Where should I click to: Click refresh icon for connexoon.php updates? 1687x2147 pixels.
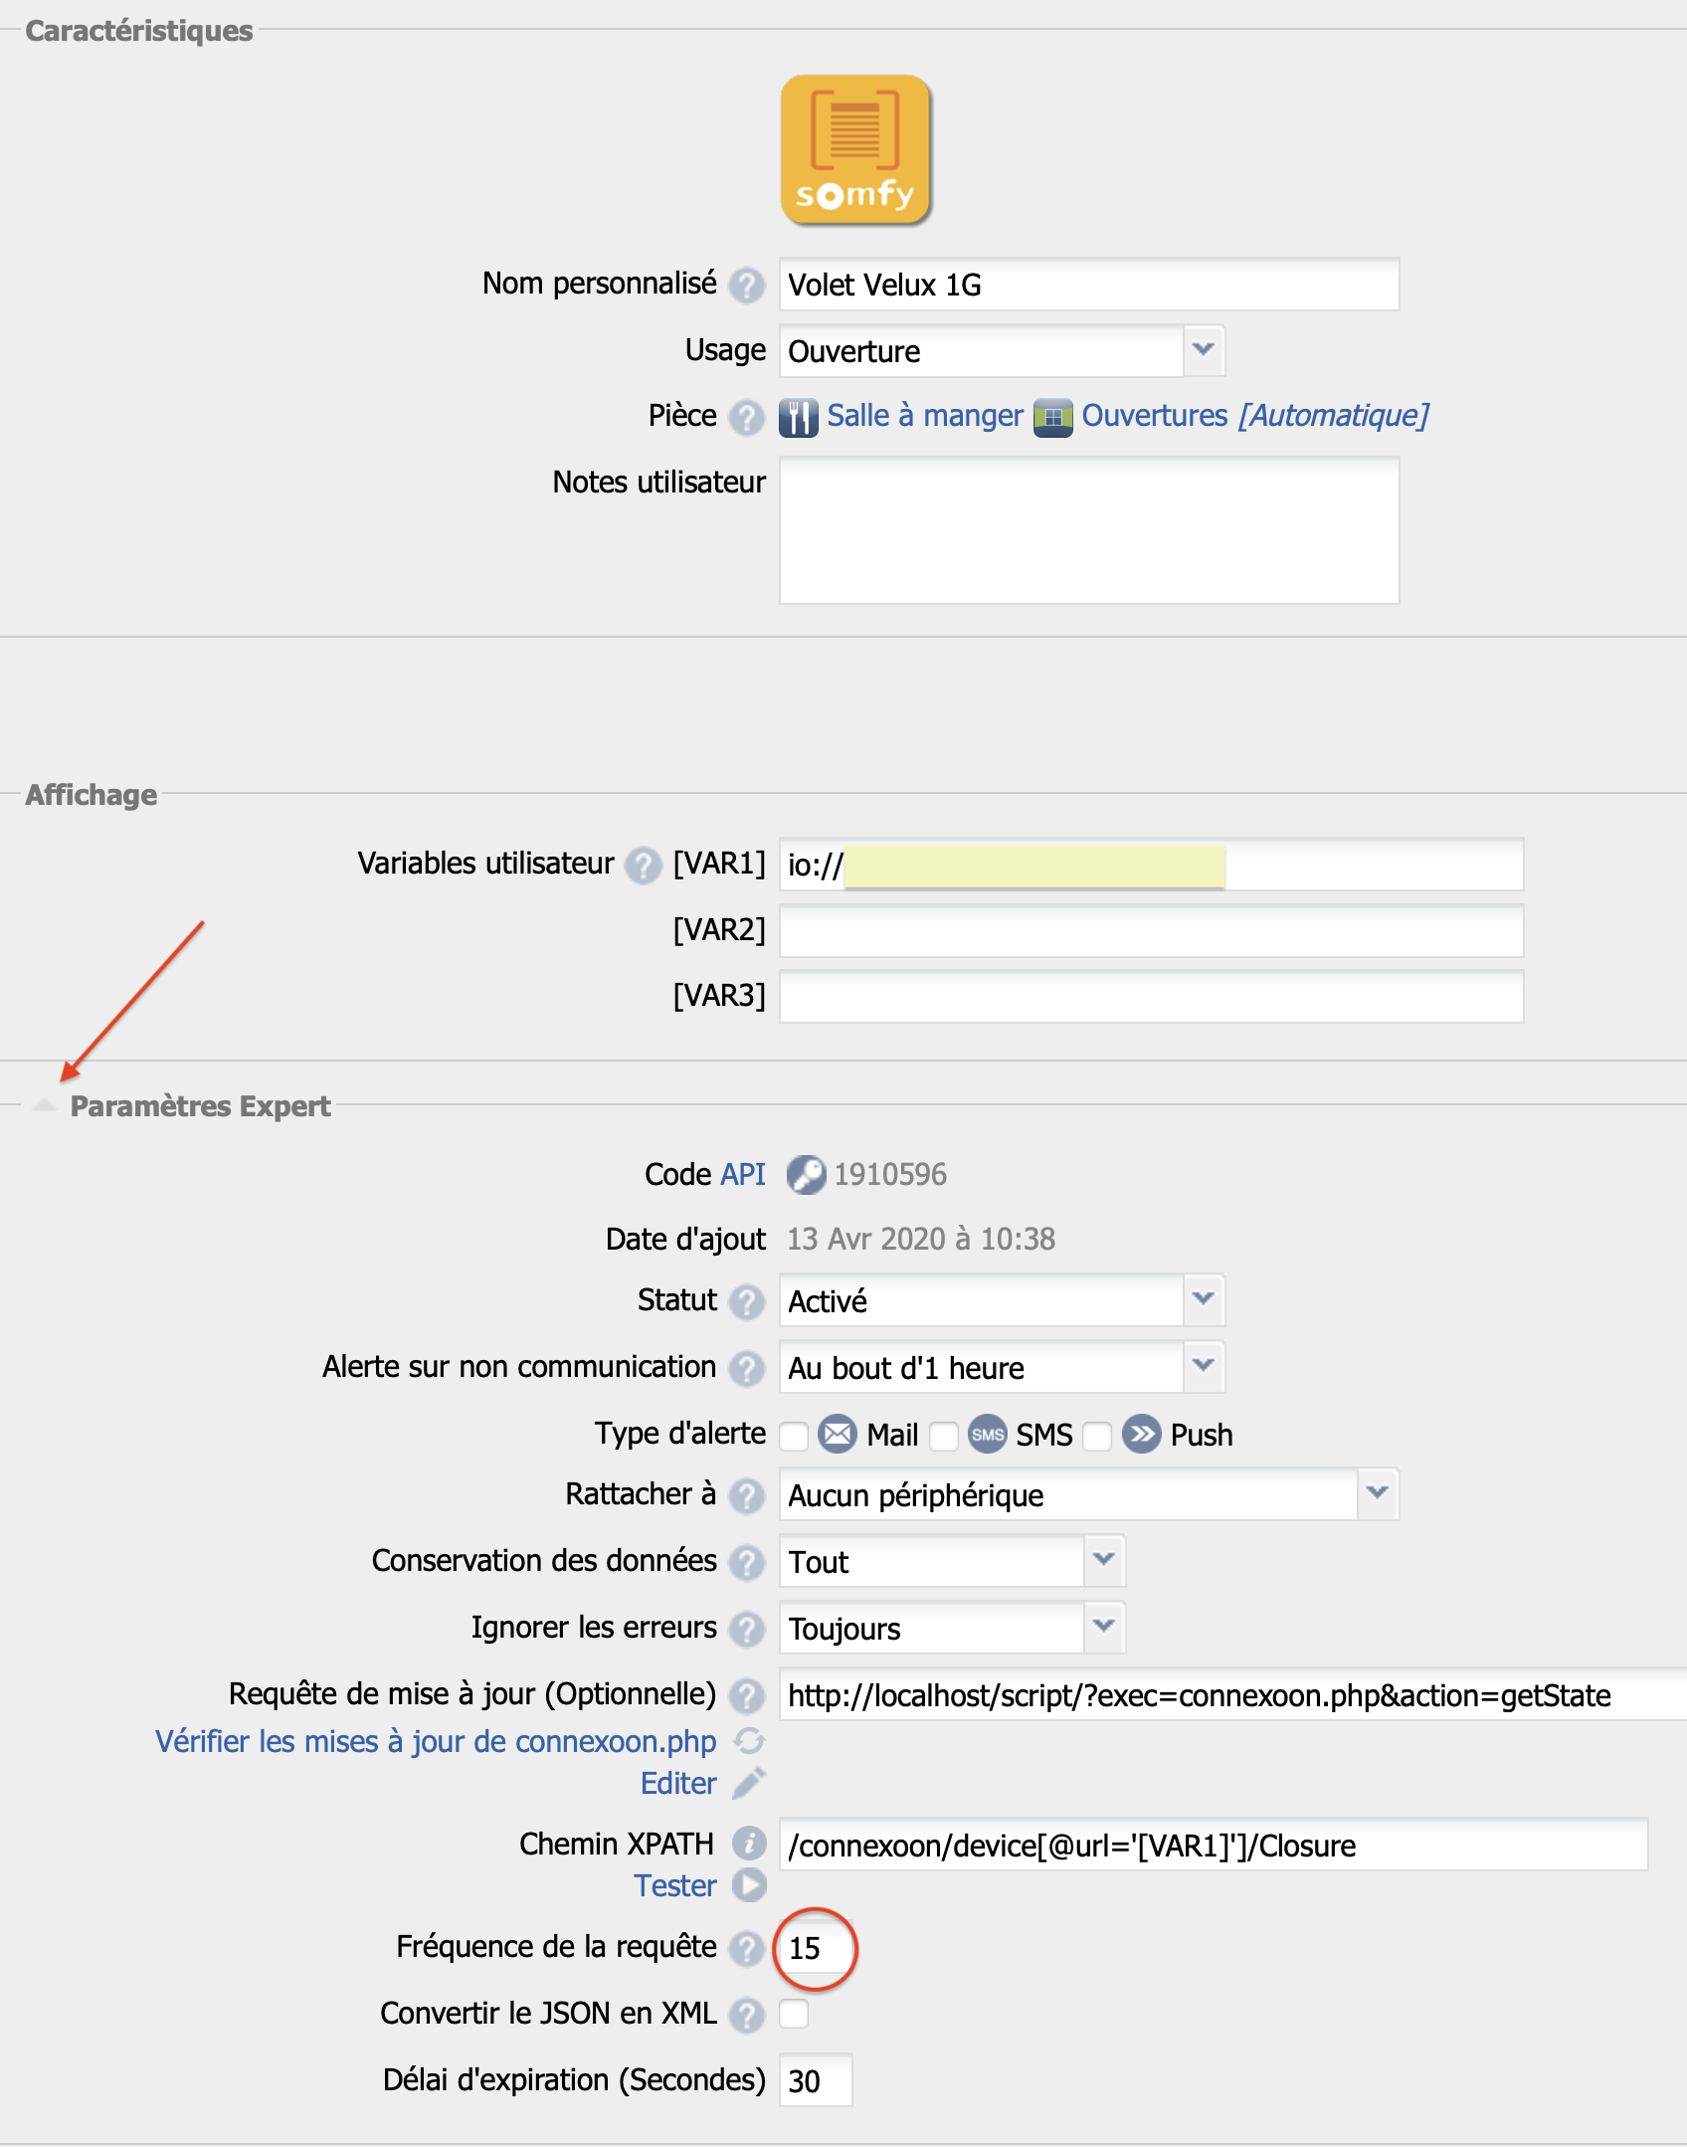749,1741
